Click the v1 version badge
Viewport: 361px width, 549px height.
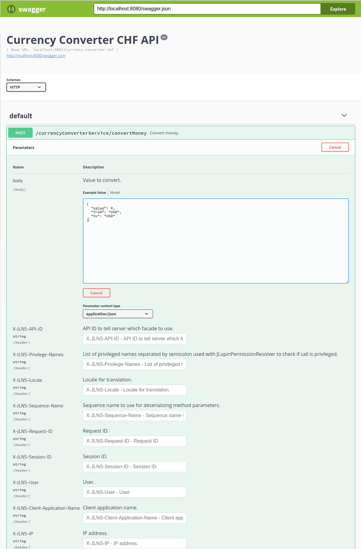tap(164, 37)
